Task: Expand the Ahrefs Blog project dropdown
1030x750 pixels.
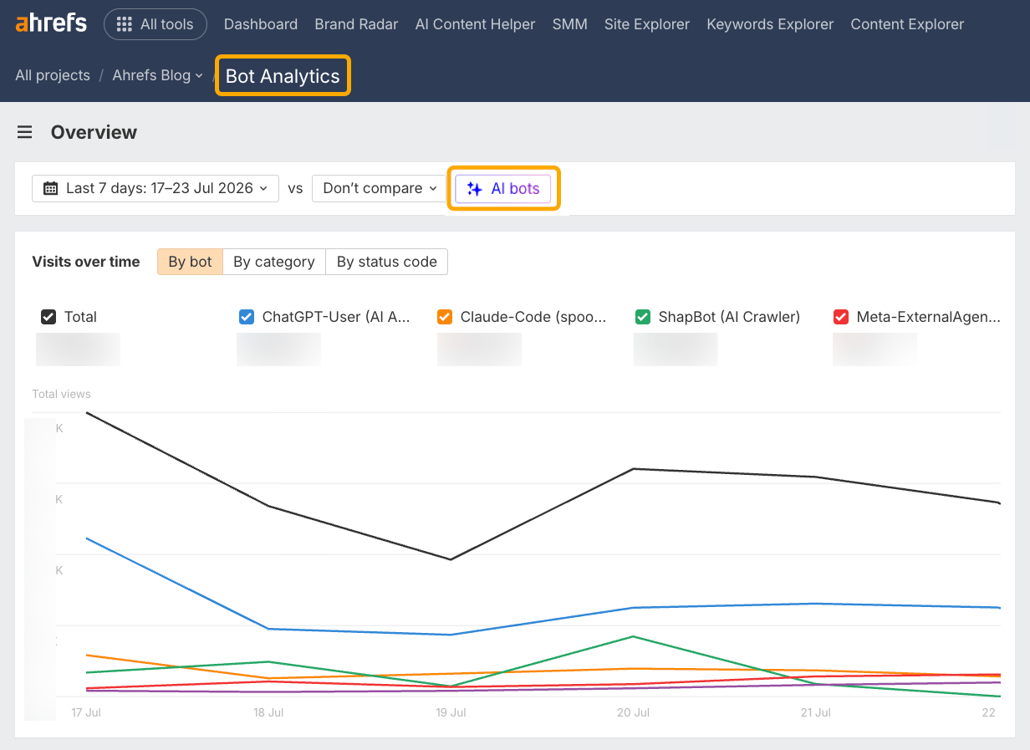Action: 158,75
